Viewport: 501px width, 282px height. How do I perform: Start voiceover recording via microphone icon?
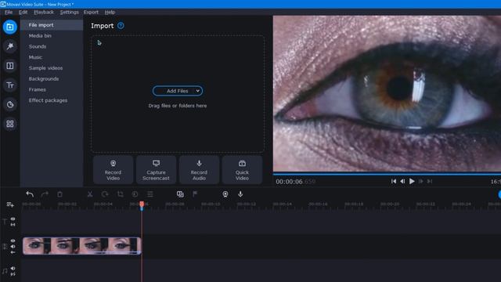[x=240, y=194]
